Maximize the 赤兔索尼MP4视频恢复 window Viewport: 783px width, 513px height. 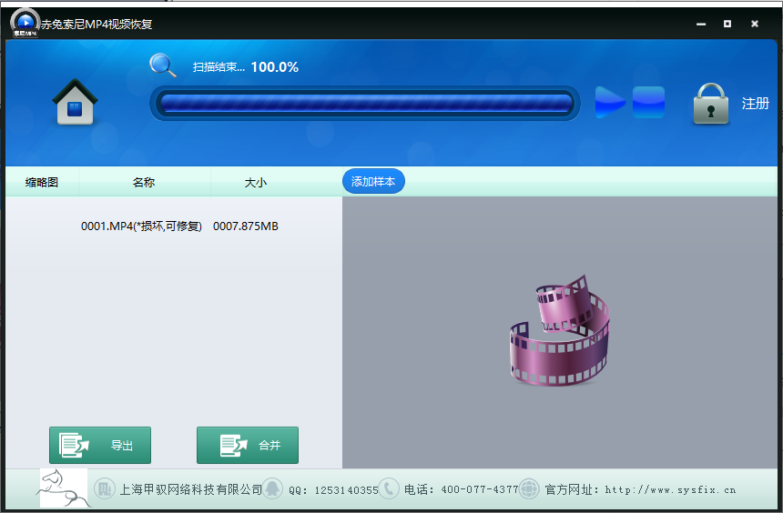coord(727,24)
